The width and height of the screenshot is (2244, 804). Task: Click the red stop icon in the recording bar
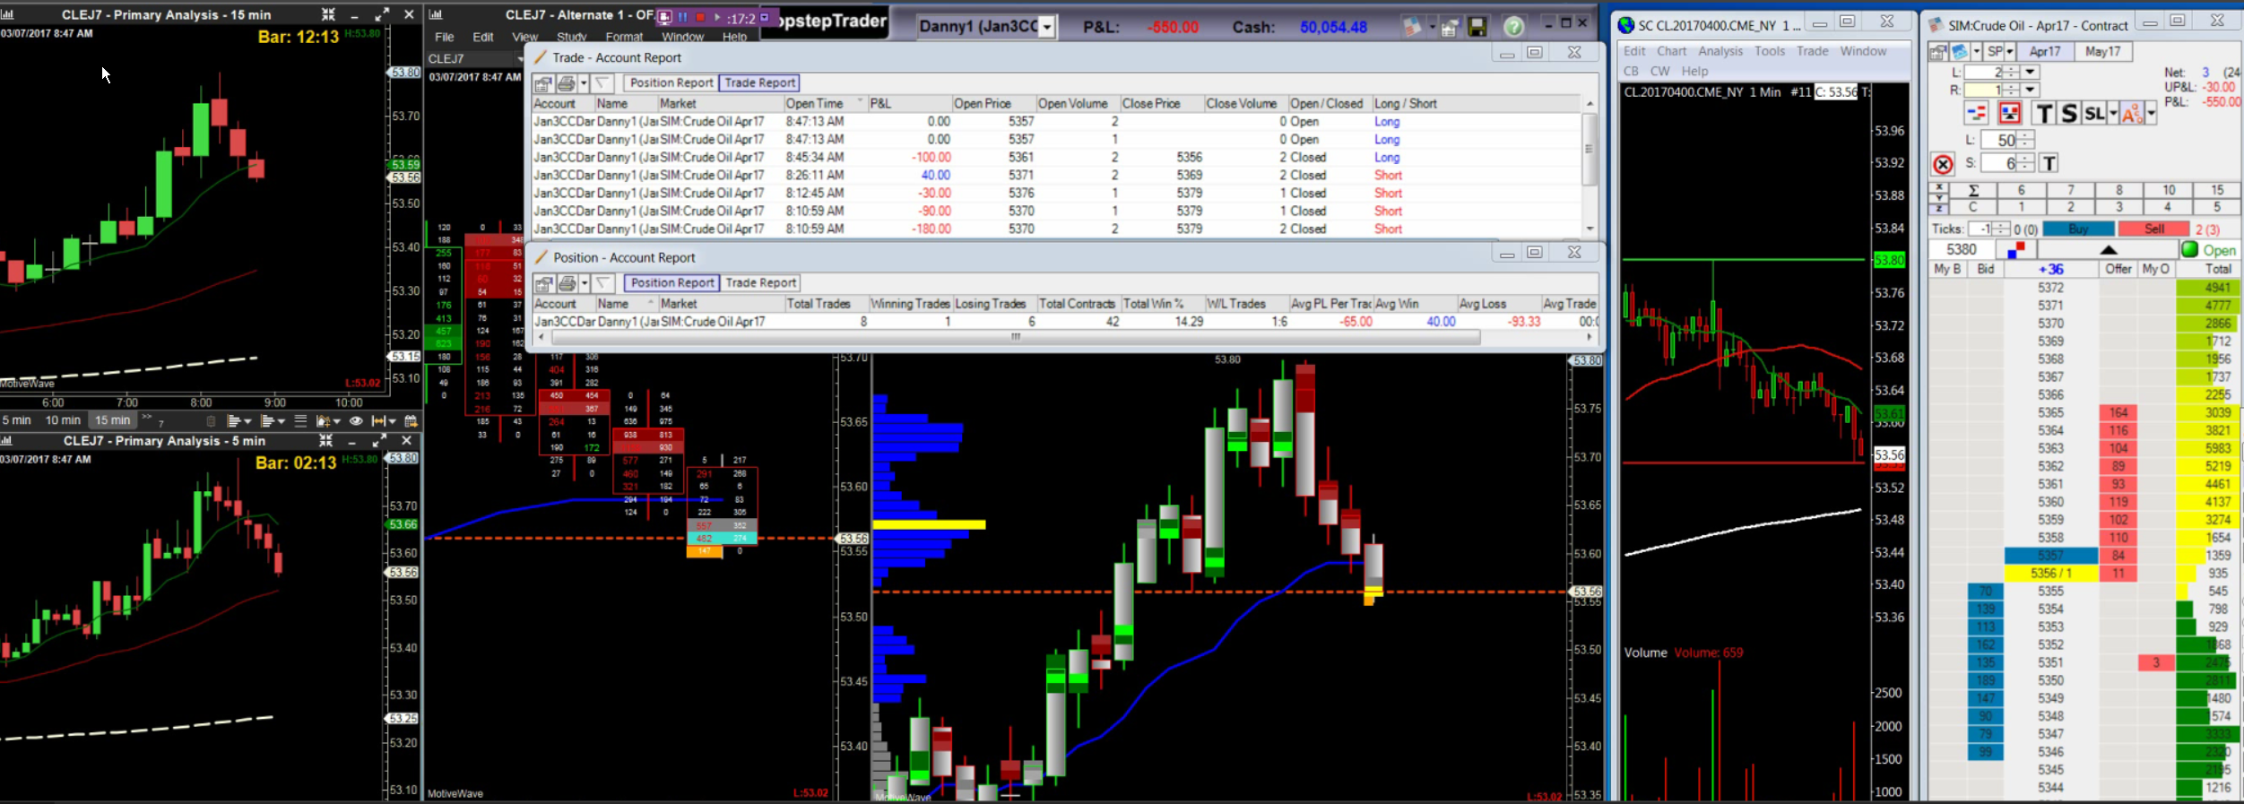700,17
